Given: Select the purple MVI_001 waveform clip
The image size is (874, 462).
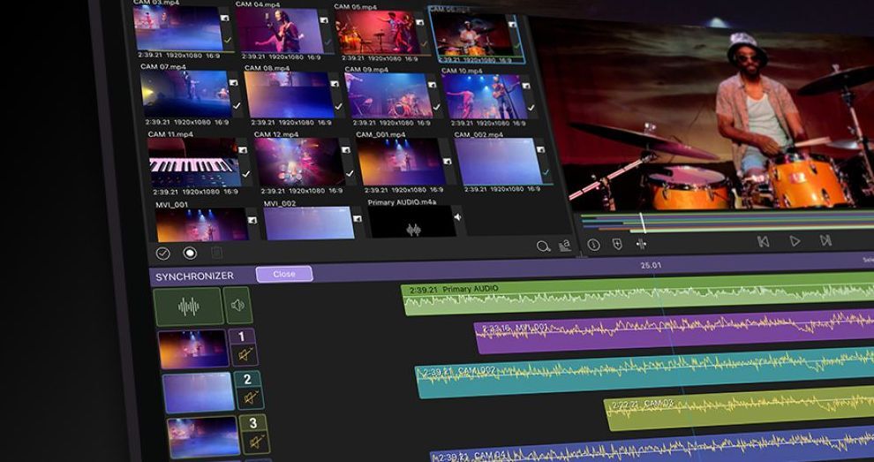Looking at the screenshot, I should 674,331.
